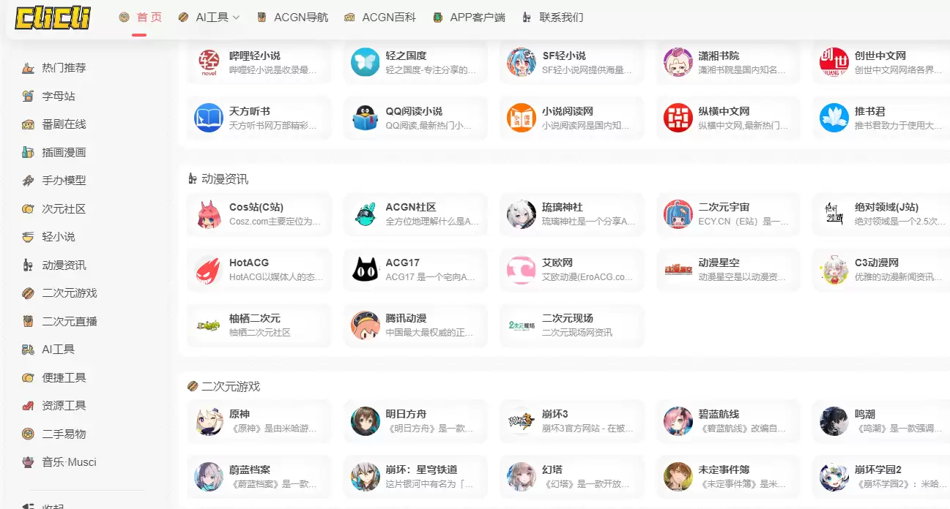Click the 绝对领域(J站) logo icon
Image resolution: width=950 pixels, height=509 pixels.
point(834,214)
